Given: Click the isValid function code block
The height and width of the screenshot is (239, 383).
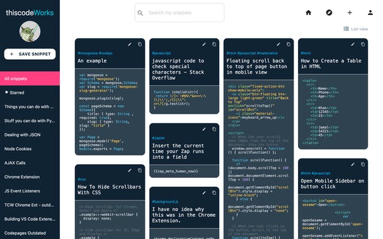Looking at the screenshot, I should click(184, 99).
